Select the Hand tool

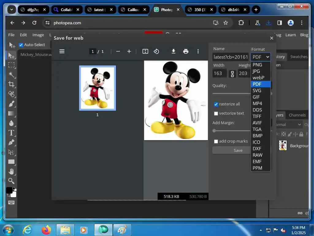11,171
